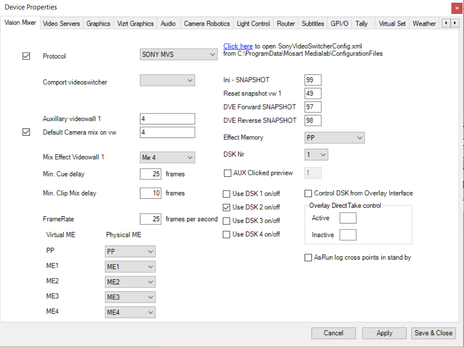Click the Save & Close button
Viewport: 464px width, 347px height.
click(433, 333)
